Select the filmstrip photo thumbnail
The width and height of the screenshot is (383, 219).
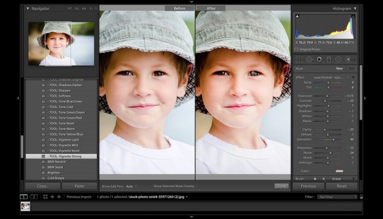point(26,207)
